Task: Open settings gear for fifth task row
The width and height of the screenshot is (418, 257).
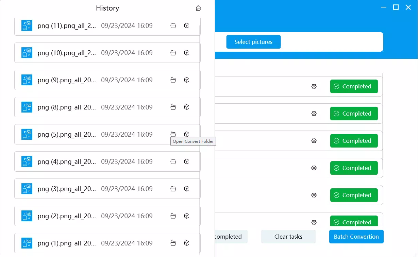Action: coord(314,195)
